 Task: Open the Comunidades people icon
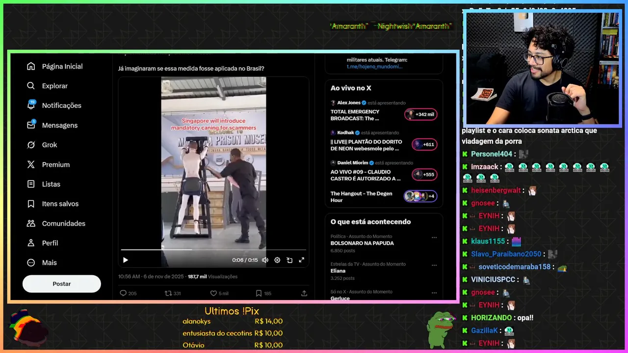31,223
